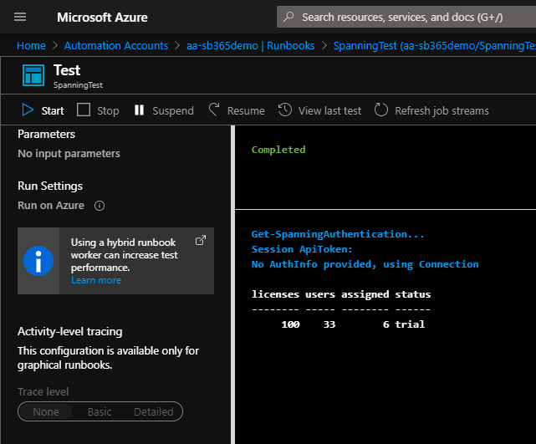
Task: Click the Resume arrow icon
Action: click(214, 110)
